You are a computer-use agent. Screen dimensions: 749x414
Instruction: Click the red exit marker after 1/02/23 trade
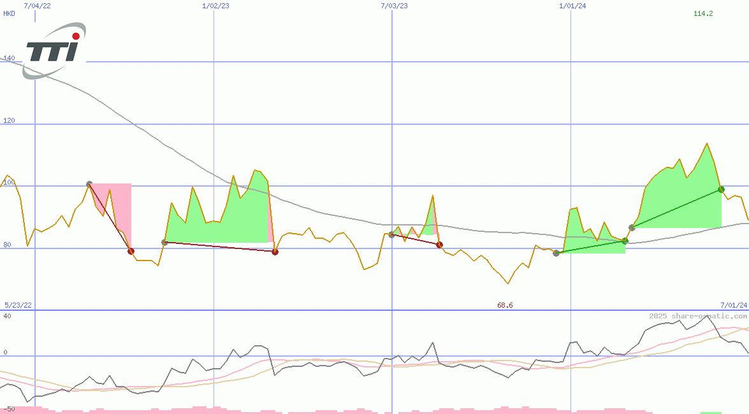pyautogui.click(x=275, y=252)
